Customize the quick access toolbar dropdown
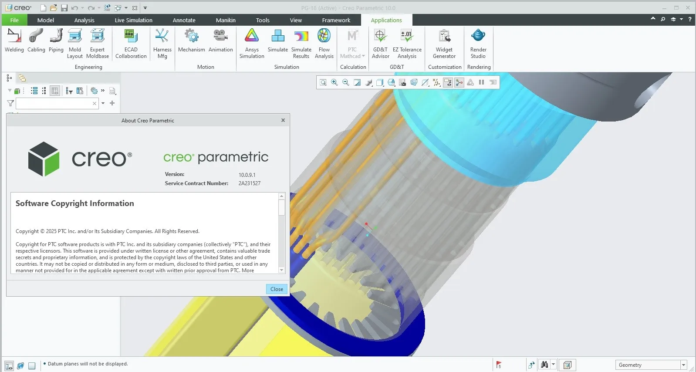The height and width of the screenshot is (372, 696). (145, 8)
